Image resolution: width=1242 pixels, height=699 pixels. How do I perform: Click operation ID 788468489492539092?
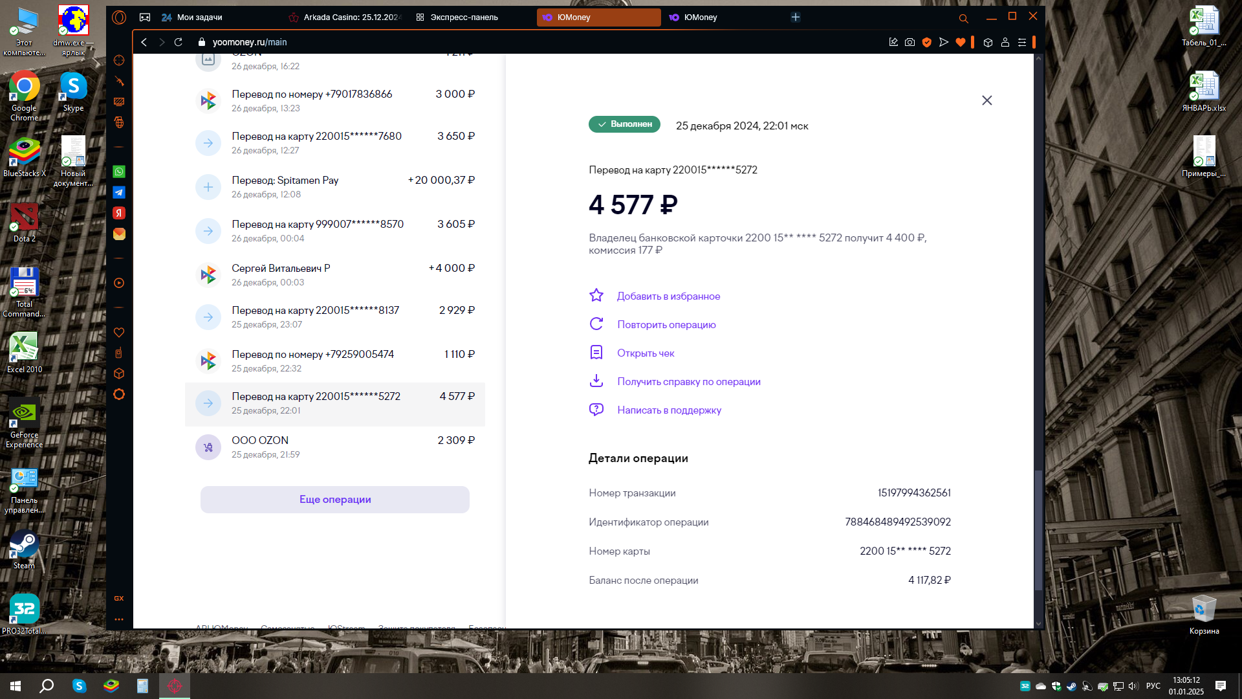(x=898, y=522)
